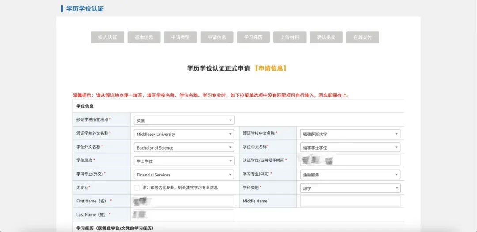Click the 在线支付 step button
The width and height of the screenshot is (477, 232).
click(363, 37)
